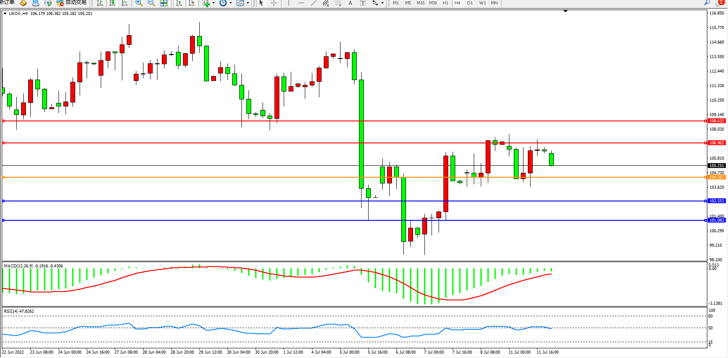The image size is (728, 358).
Task: Open the Indicators list dropdown arrow
Action: click(214, 3)
